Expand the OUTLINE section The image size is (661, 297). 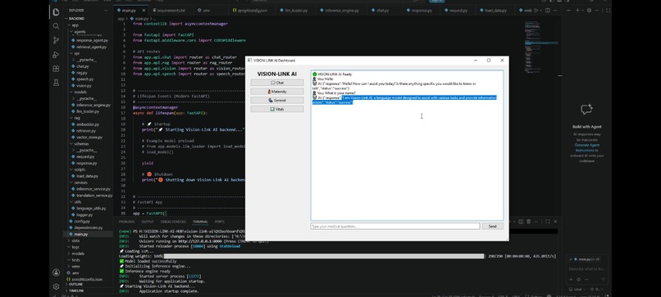click(89, 285)
